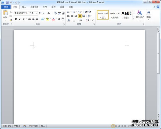Image resolution: width=161 pixels, height=129 pixels.
Task: Toggle italic formatting
Action: coord(20,19)
